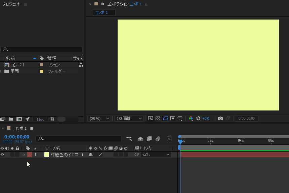Close the コンポ 1 timeline tab

tap(3, 128)
